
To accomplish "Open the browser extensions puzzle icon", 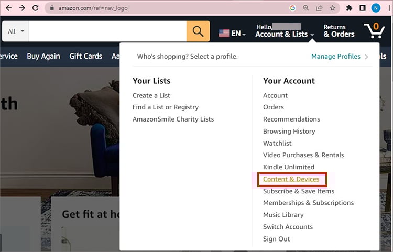I will [349, 8].
